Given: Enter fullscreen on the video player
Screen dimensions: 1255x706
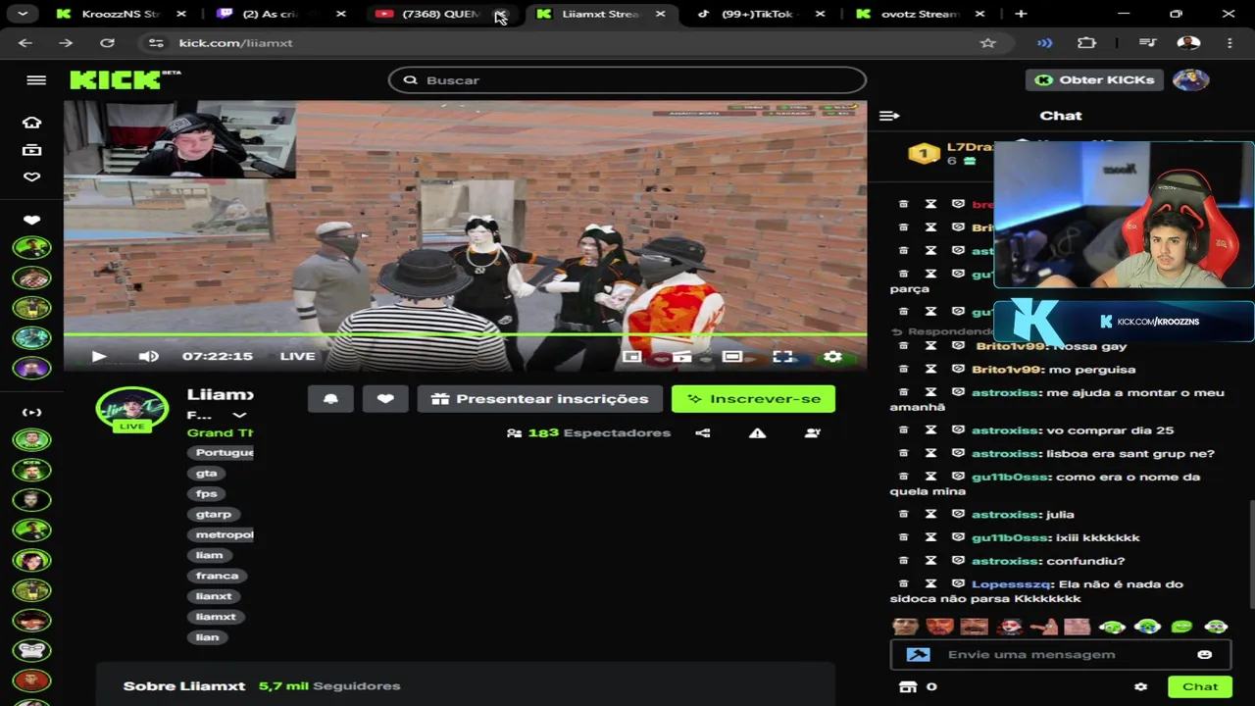Looking at the screenshot, I should [x=782, y=357].
